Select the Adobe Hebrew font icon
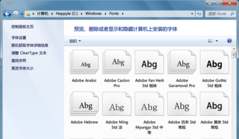 (84, 104)
